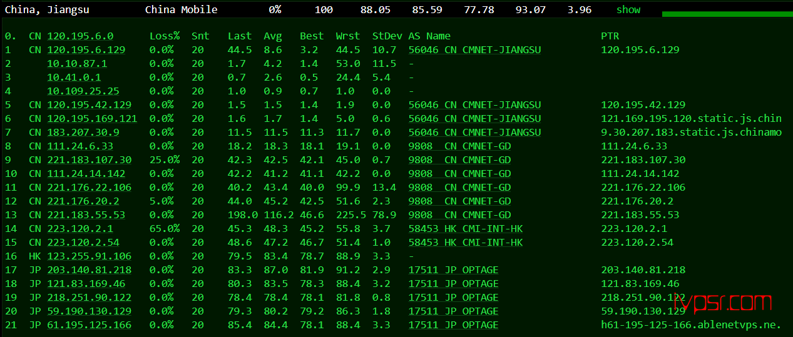Open IP link 111.24.14.142 in hop 10
Viewport: 793px width, 337px height.
pos(86,174)
